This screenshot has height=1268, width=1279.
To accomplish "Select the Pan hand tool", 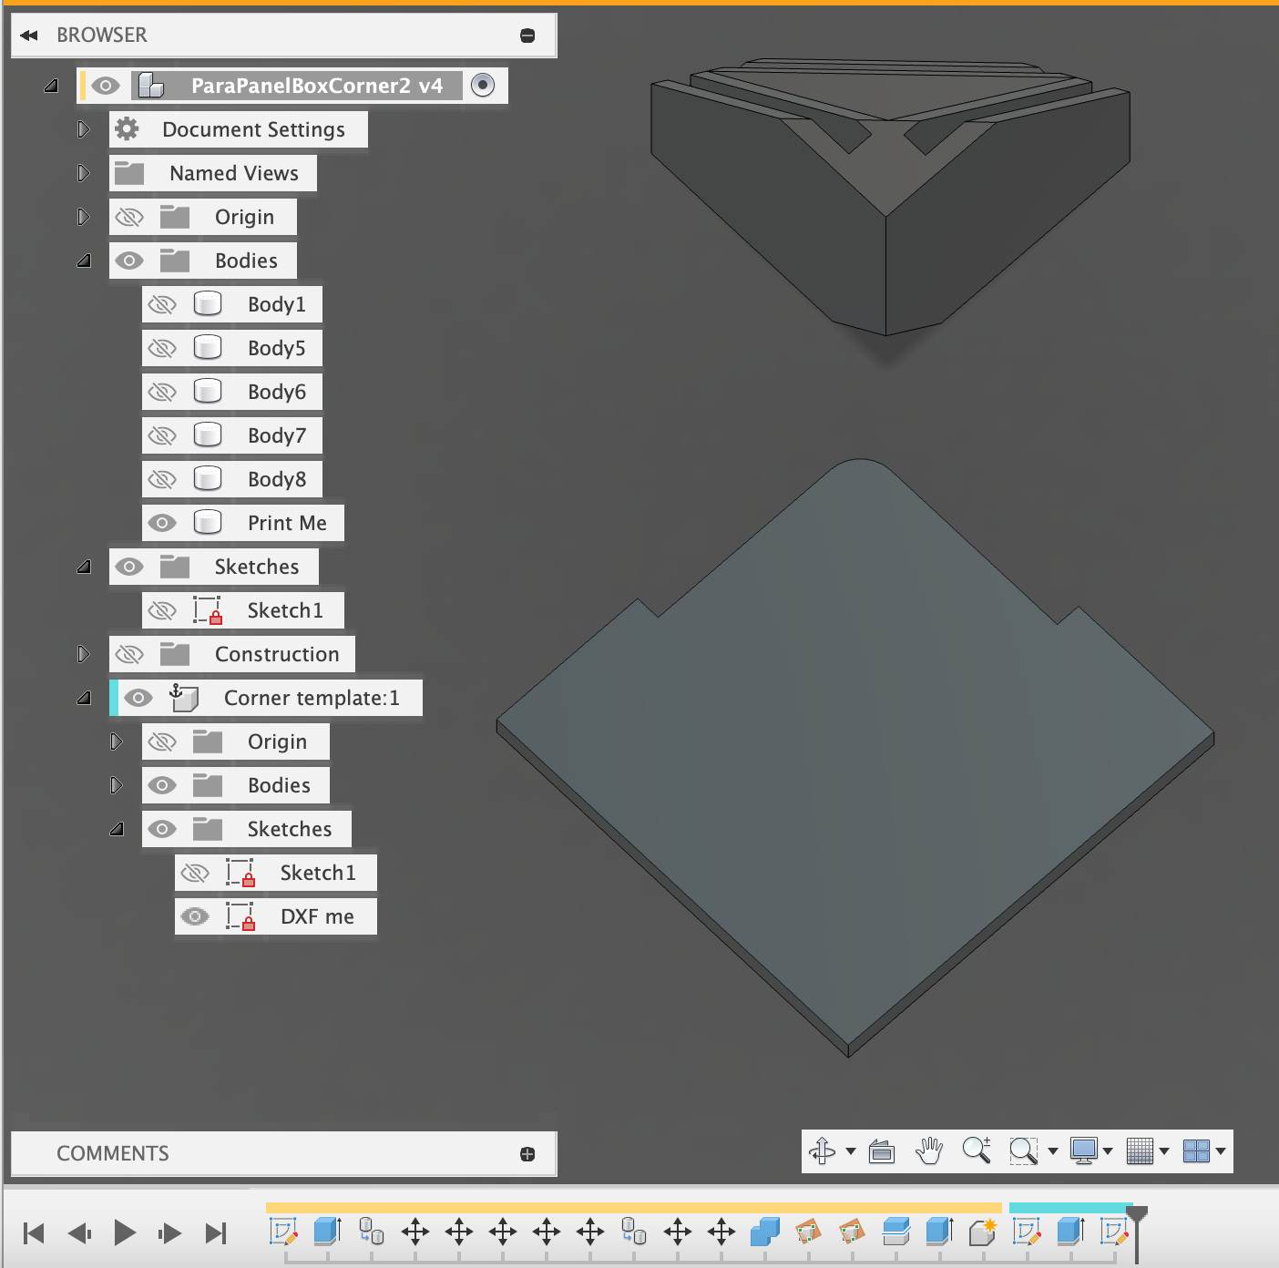I will (x=928, y=1150).
